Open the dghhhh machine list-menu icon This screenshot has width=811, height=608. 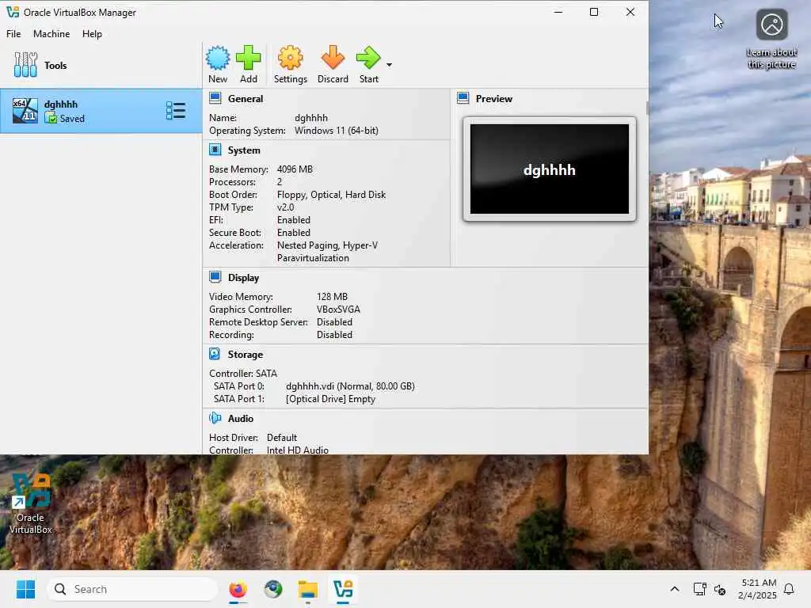point(176,111)
